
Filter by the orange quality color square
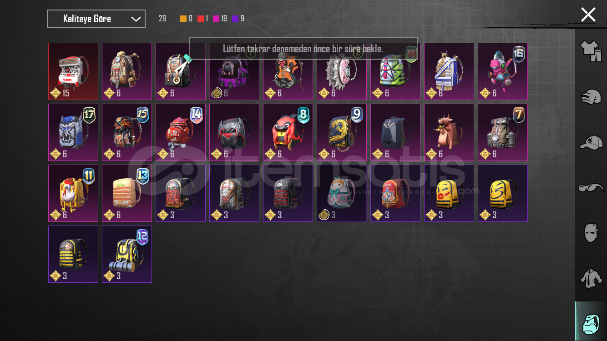click(183, 19)
